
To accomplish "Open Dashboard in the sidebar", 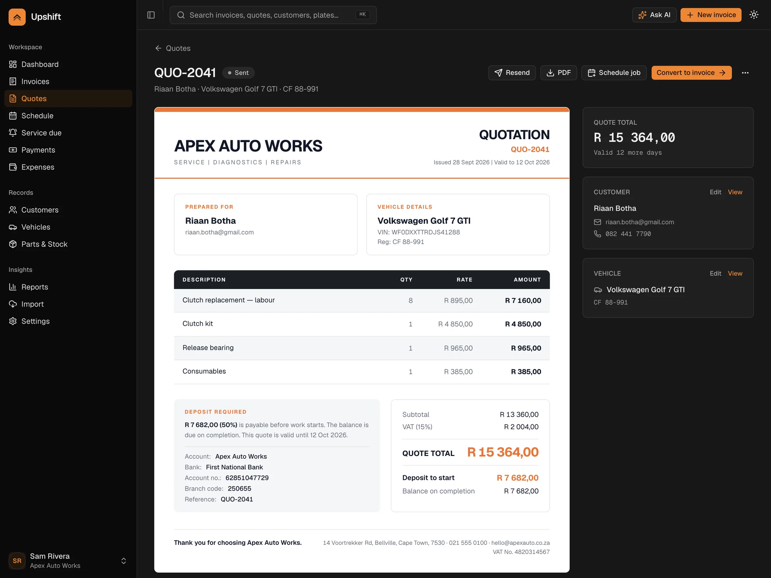I will click(68, 64).
